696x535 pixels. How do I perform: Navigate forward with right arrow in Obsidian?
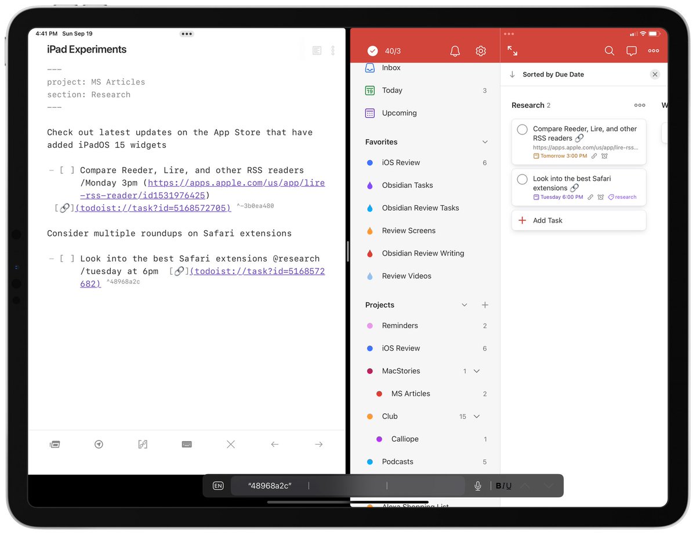pyautogui.click(x=319, y=444)
